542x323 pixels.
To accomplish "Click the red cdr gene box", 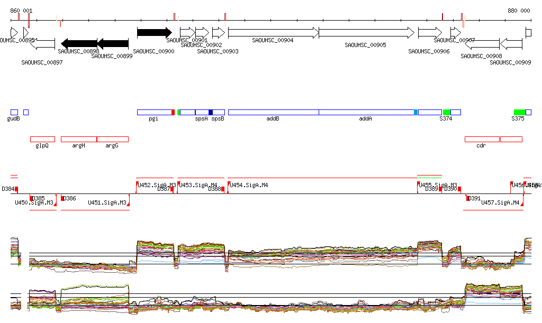I will click(482, 139).
